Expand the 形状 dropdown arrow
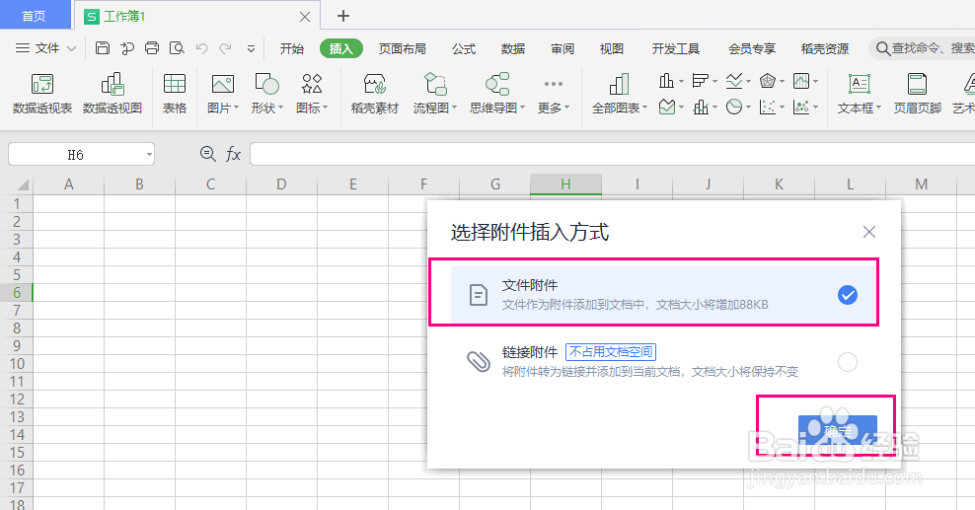This screenshot has height=510, width=975. click(280, 109)
